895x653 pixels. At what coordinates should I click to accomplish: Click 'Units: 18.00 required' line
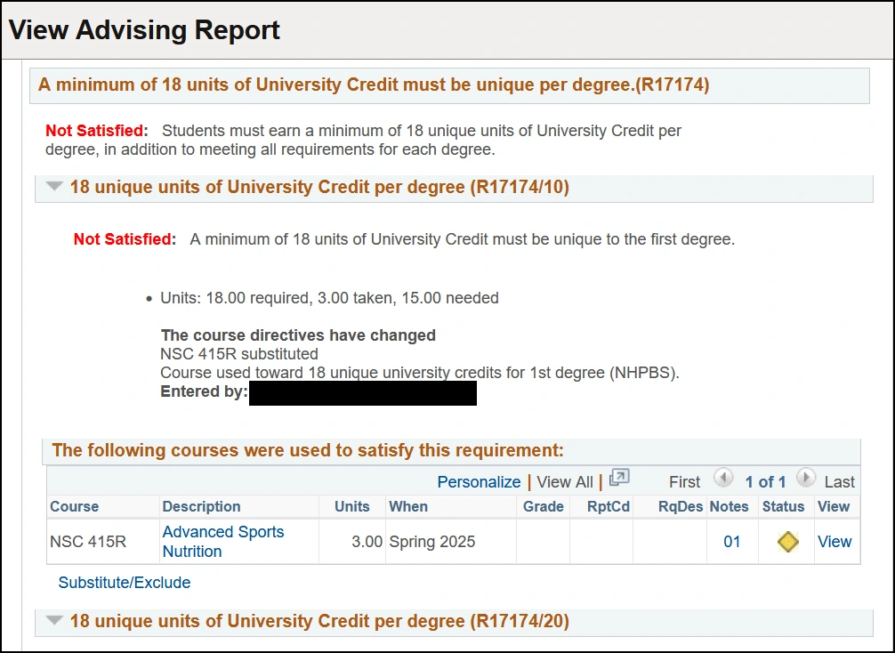(329, 298)
